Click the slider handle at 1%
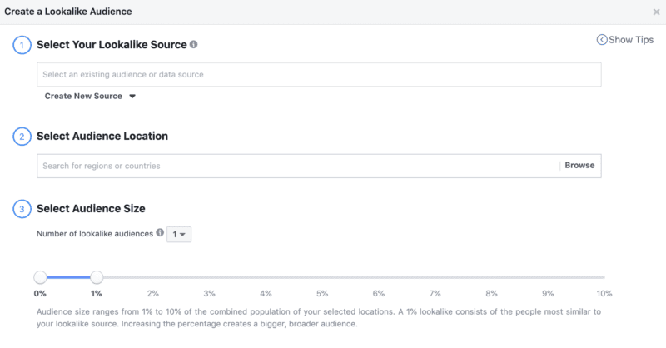666x348 pixels. pos(97,277)
